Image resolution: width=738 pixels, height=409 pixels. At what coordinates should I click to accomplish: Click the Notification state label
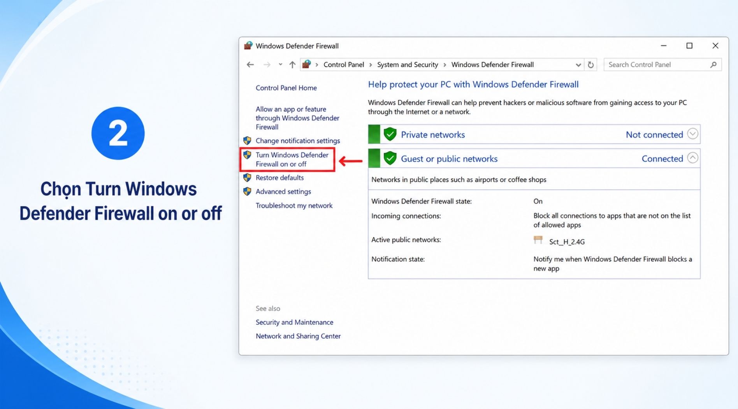click(x=398, y=259)
